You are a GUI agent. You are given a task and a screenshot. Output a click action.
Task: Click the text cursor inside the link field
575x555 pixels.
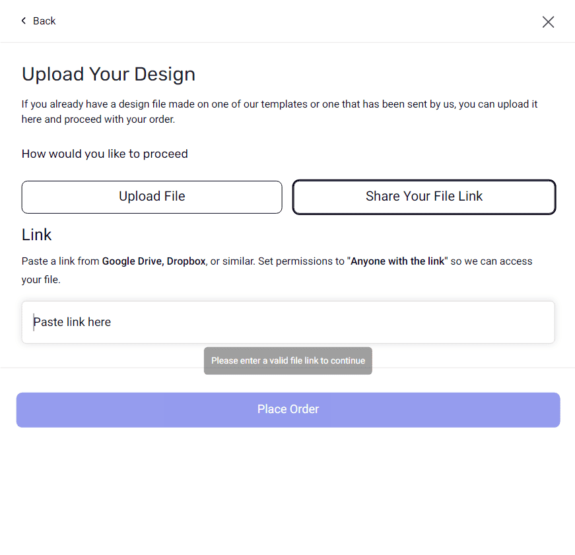(x=34, y=322)
